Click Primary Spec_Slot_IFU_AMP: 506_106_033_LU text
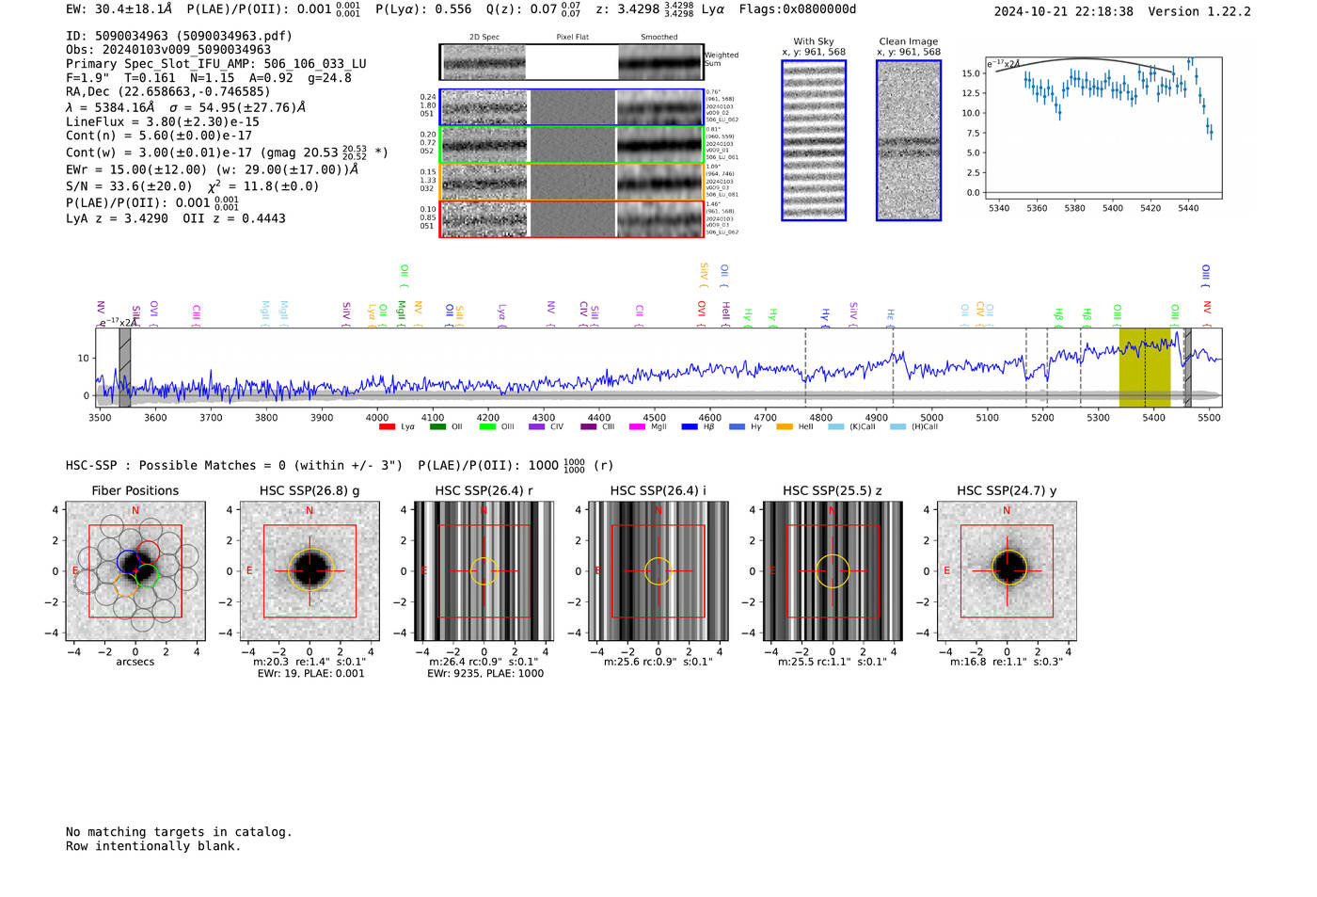This screenshot has height=897, width=1317. pyautogui.click(x=216, y=64)
